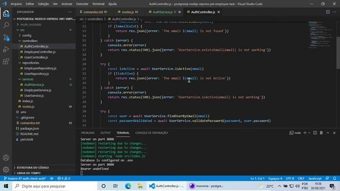The width and height of the screenshot is (340, 191).
Task: Open Task View on taskbar
Action: coord(115,186)
